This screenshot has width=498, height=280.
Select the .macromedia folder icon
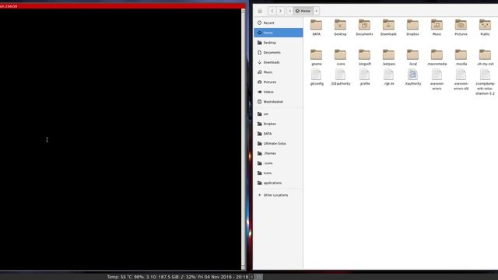[x=437, y=54]
